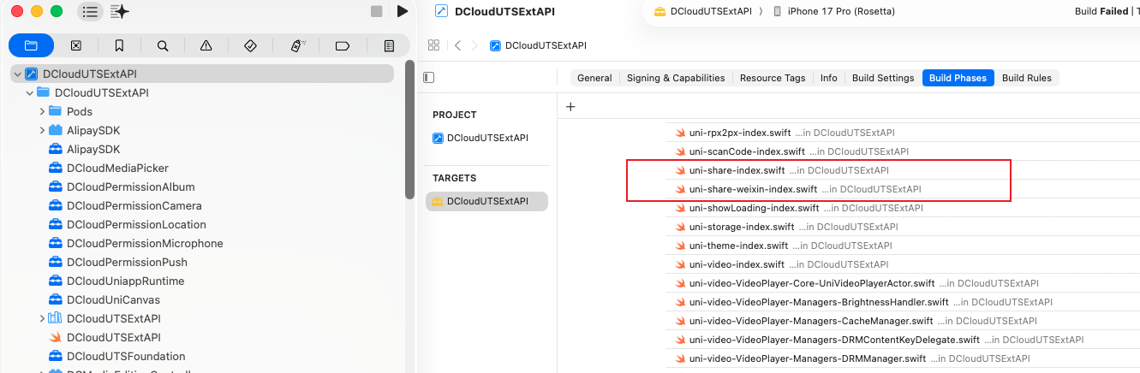Open the coding assistant sparkle icon

120,11
